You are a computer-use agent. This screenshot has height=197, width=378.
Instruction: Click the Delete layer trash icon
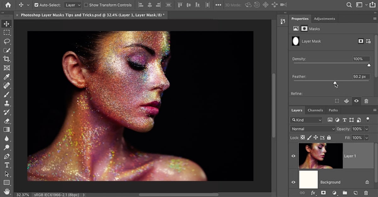[366, 193]
